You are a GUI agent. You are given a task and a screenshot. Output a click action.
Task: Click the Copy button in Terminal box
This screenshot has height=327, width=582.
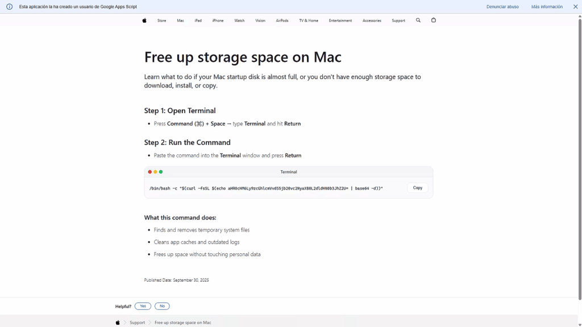(418, 188)
